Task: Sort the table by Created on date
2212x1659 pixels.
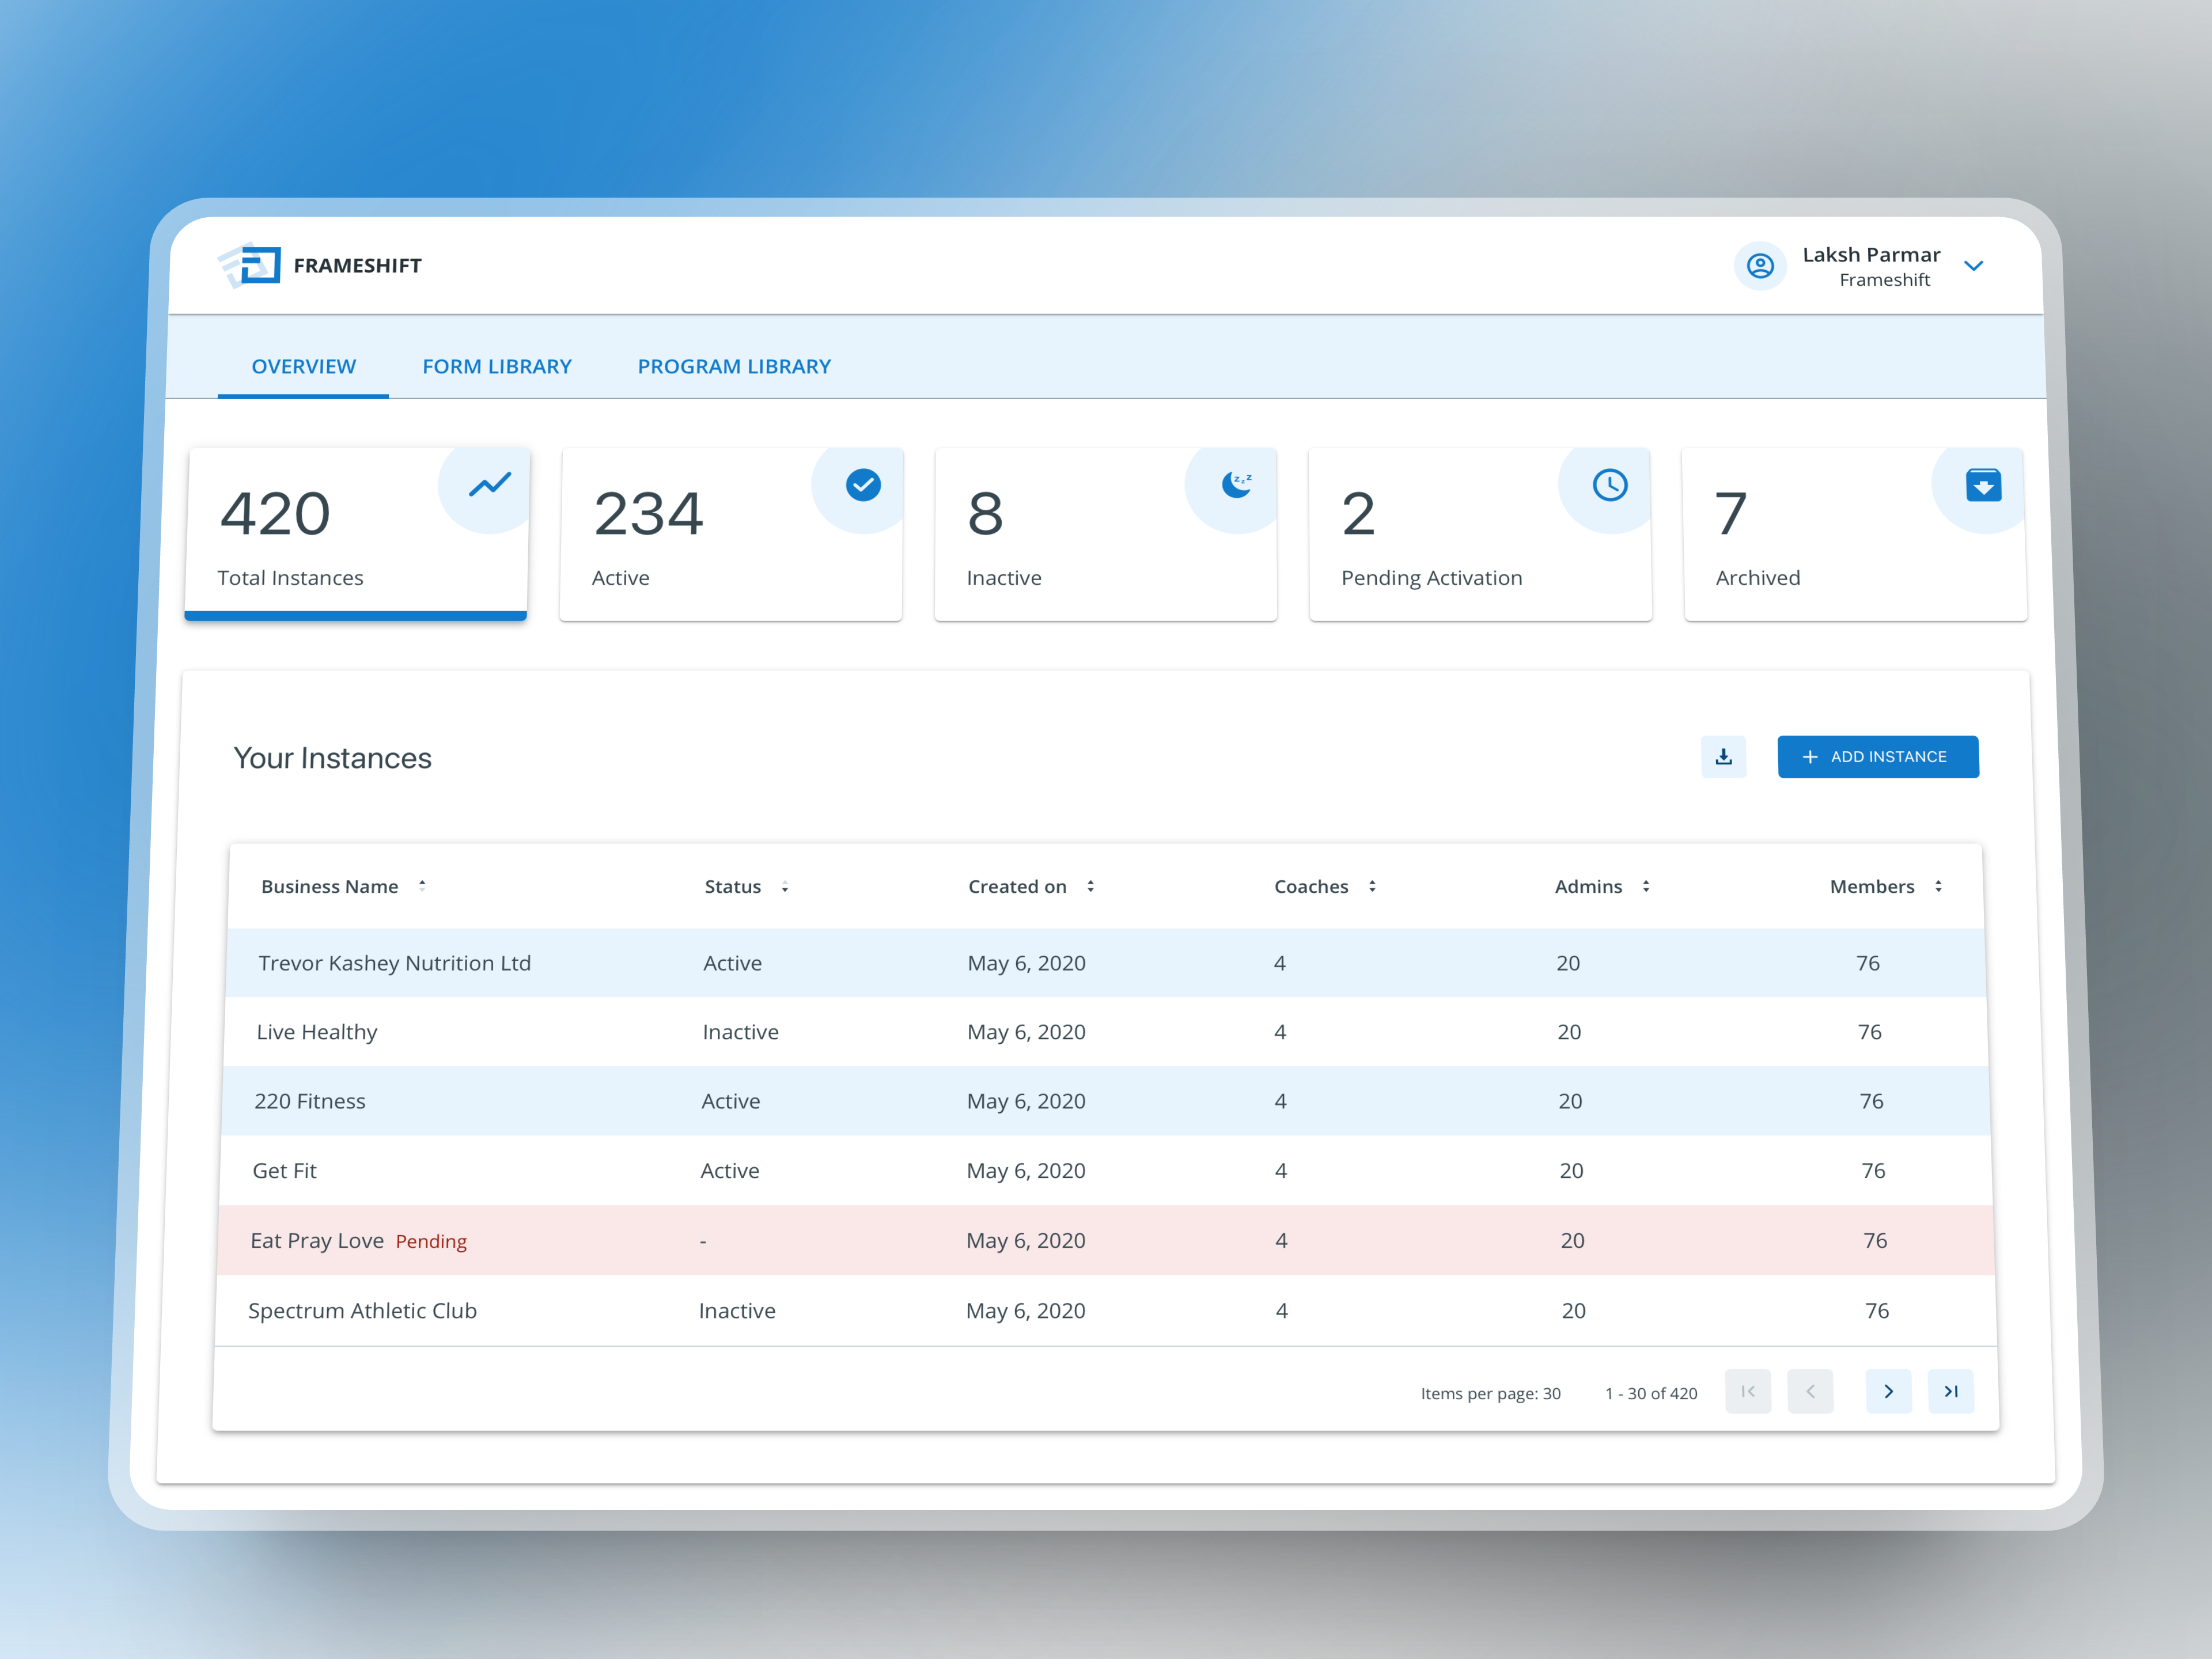Action: tap(1091, 886)
